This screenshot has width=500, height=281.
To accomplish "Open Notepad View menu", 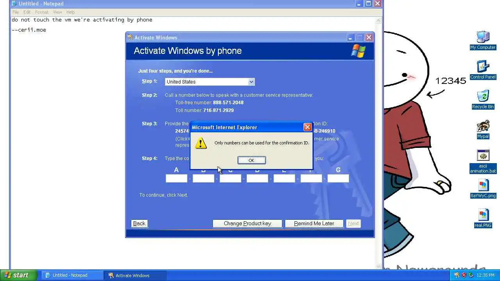I will (57, 12).
